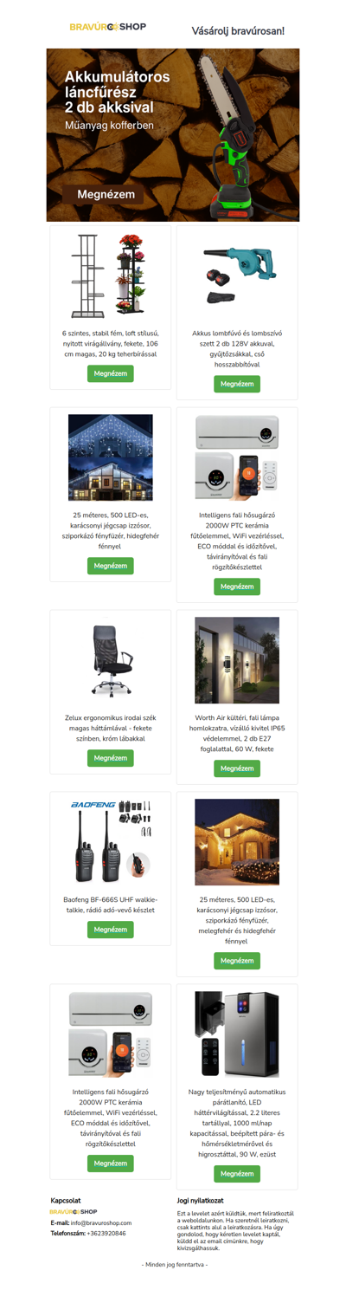Image resolution: width=346 pixels, height=1290 pixels.
Task: Click the Bravúros Shop logo in header
Action: [x=108, y=28]
